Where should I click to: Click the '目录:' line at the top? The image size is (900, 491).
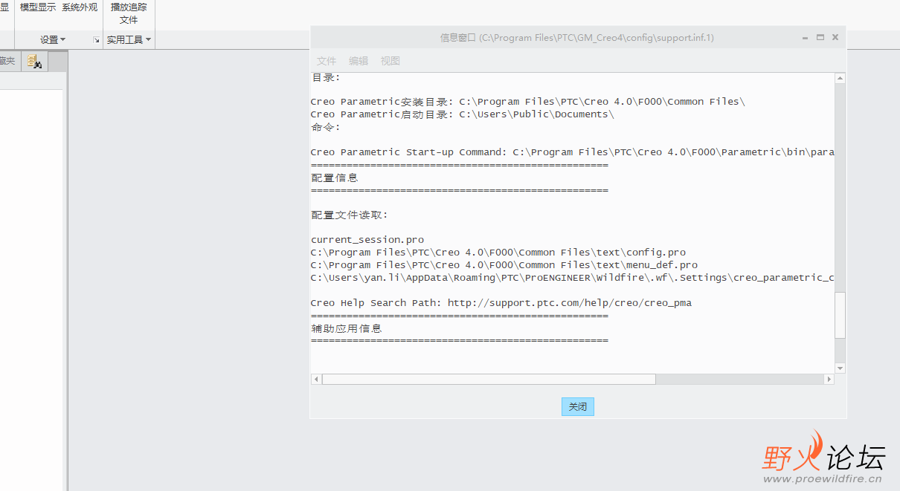pyautogui.click(x=326, y=77)
